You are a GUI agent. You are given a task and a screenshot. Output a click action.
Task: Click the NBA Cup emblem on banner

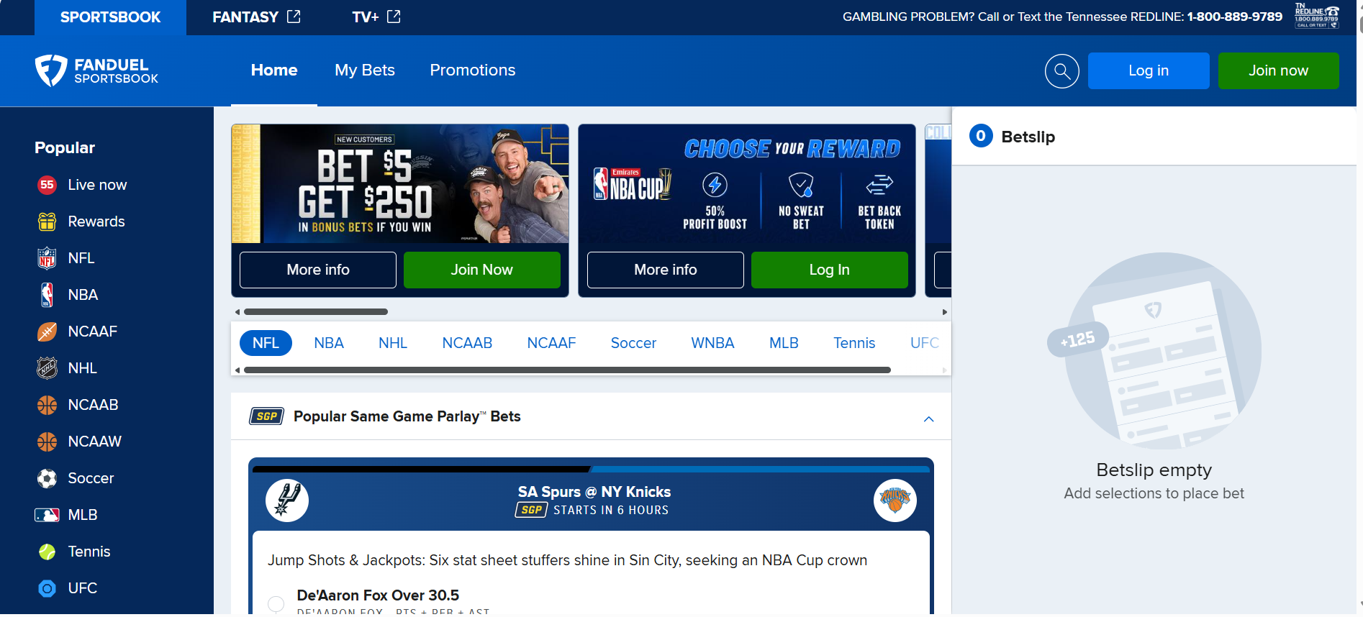coord(633,185)
